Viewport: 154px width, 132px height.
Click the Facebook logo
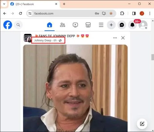point(8,25)
